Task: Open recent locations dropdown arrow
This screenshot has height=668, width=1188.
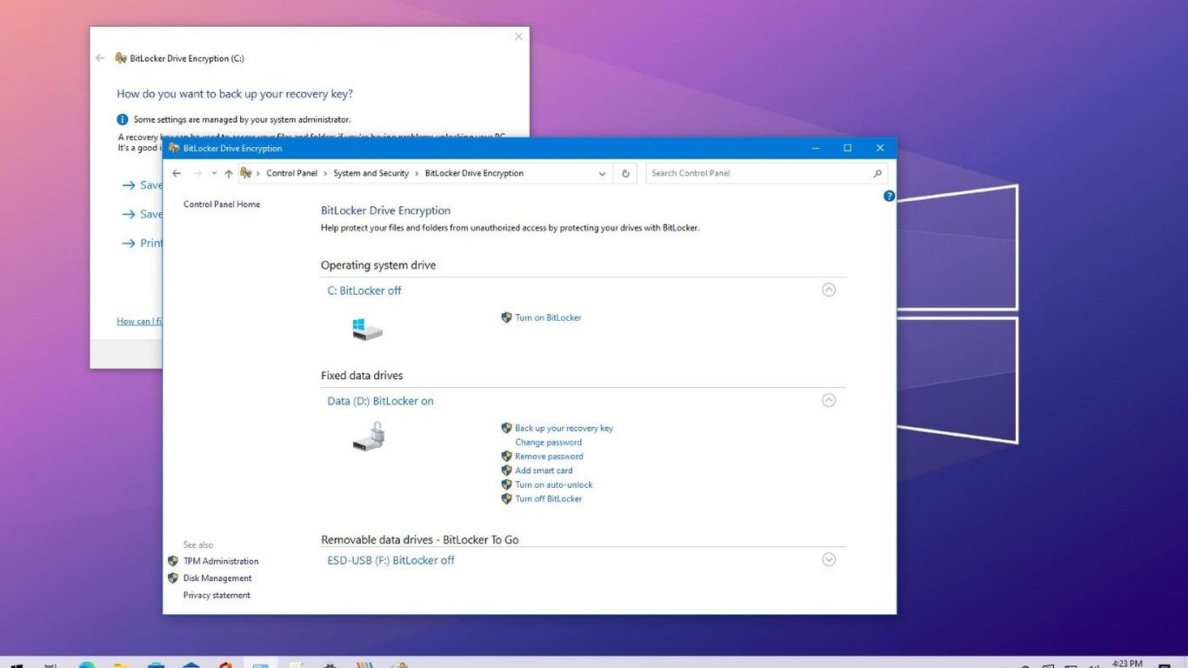Action: [214, 173]
